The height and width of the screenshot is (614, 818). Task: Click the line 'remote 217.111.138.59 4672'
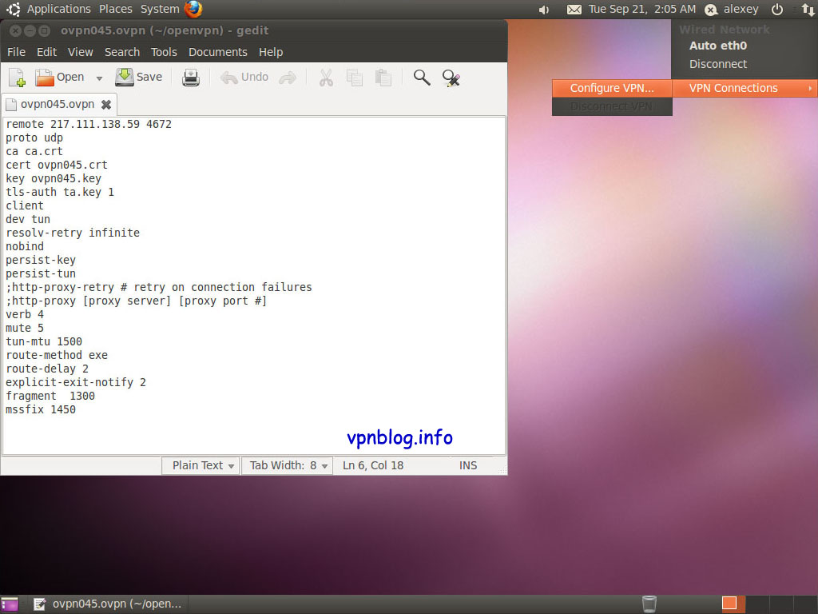[89, 124]
